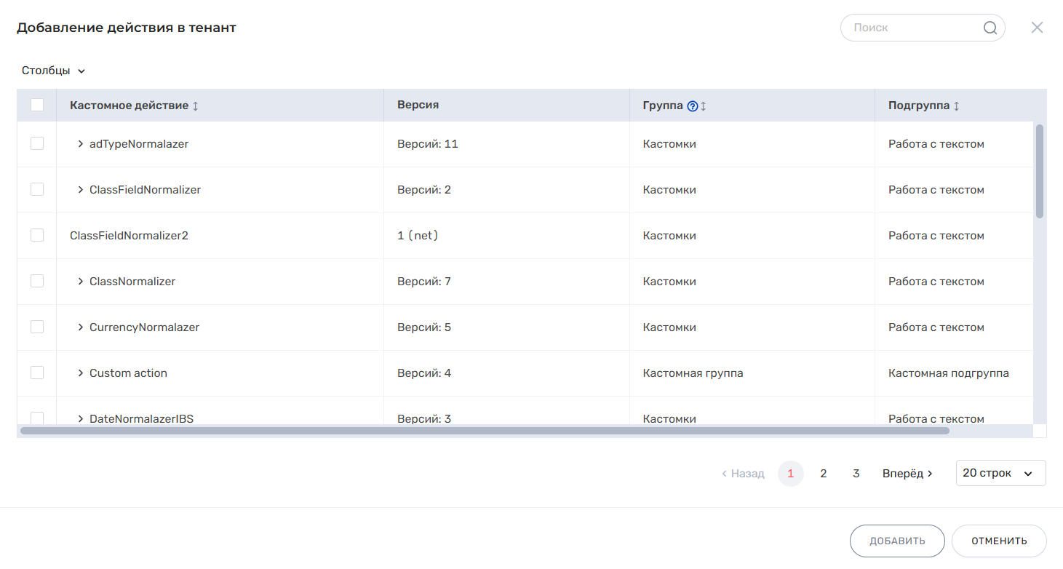Sort by Кастомное действие column sort icon
Image resolution: width=1063 pixels, height=569 pixels.
tap(195, 106)
